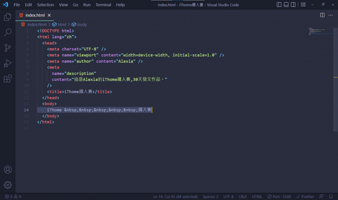Click the name="description" attribute line
This screenshot has width=338, height=200.
pyautogui.click(x=74, y=74)
